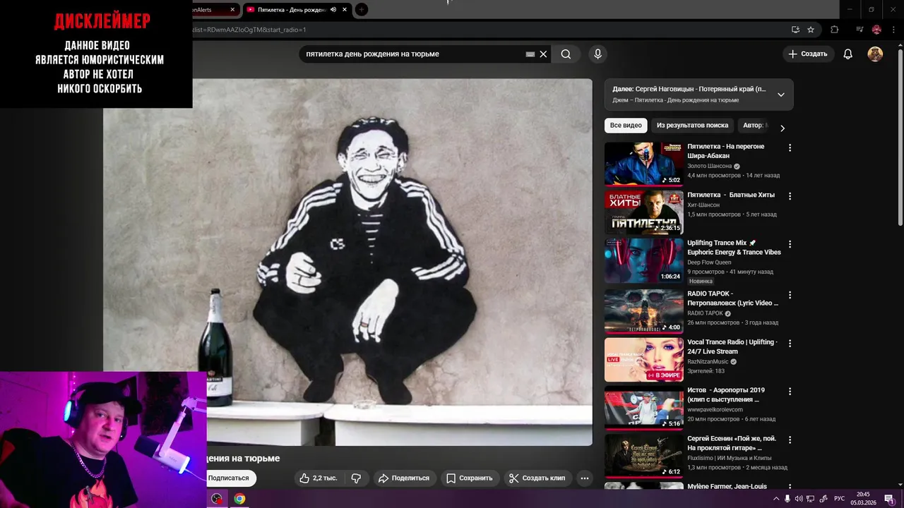Open the browser extensions puzzle icon
Screen dimensions: 904x508
tap(834, 30)
